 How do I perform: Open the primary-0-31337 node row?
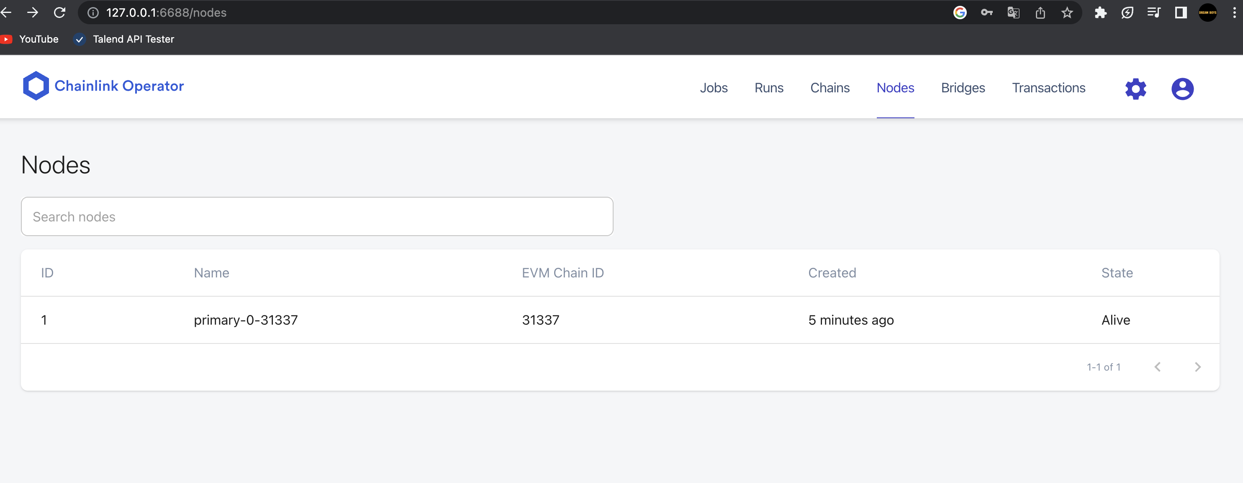[246, 320]
